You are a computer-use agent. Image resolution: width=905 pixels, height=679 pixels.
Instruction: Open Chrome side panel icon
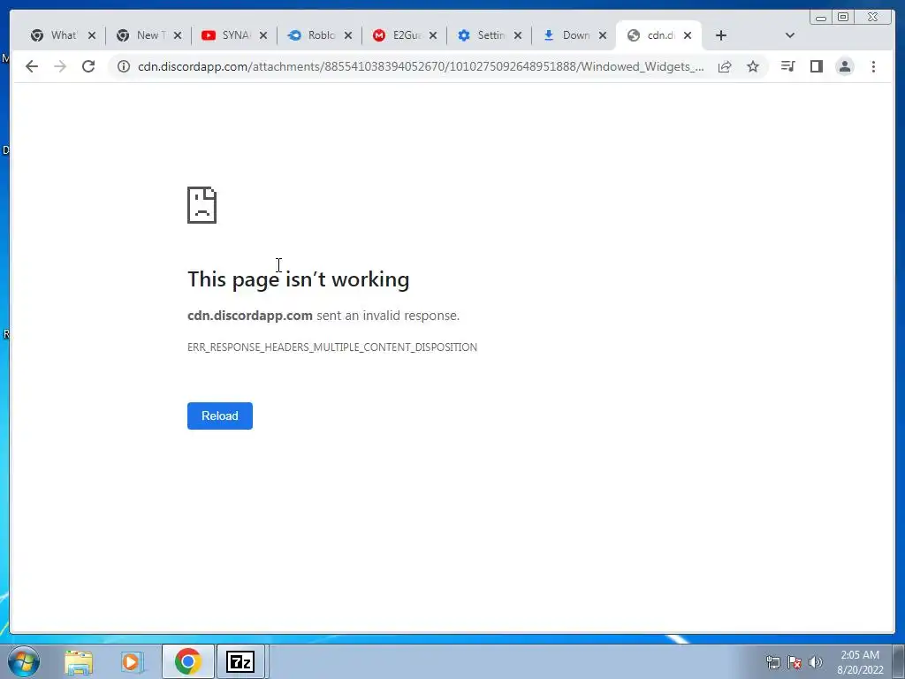(816, 66)
